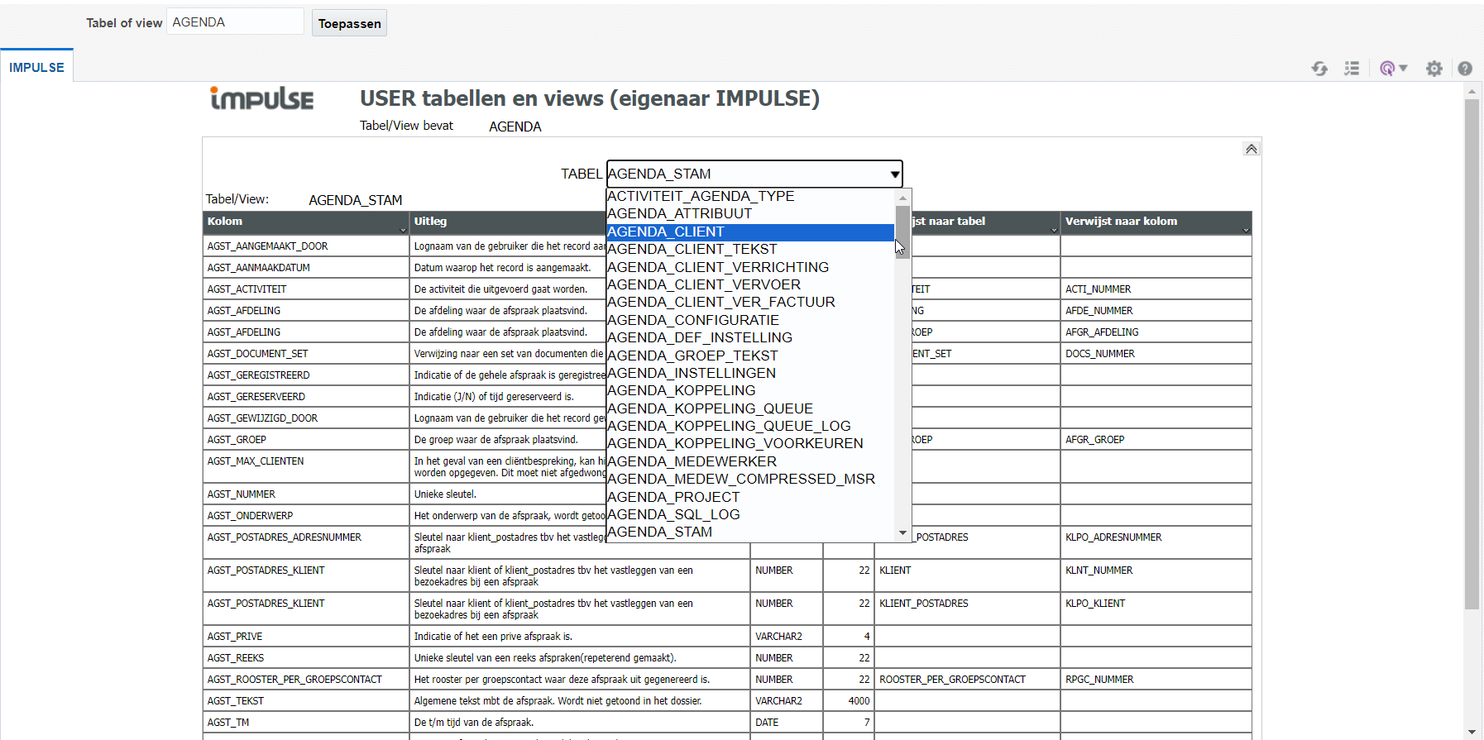Choose AGENDA_MEDEW_COMPRESSED_MSR option
Viewport: 1484px width, 740px height.
[750, 479]
